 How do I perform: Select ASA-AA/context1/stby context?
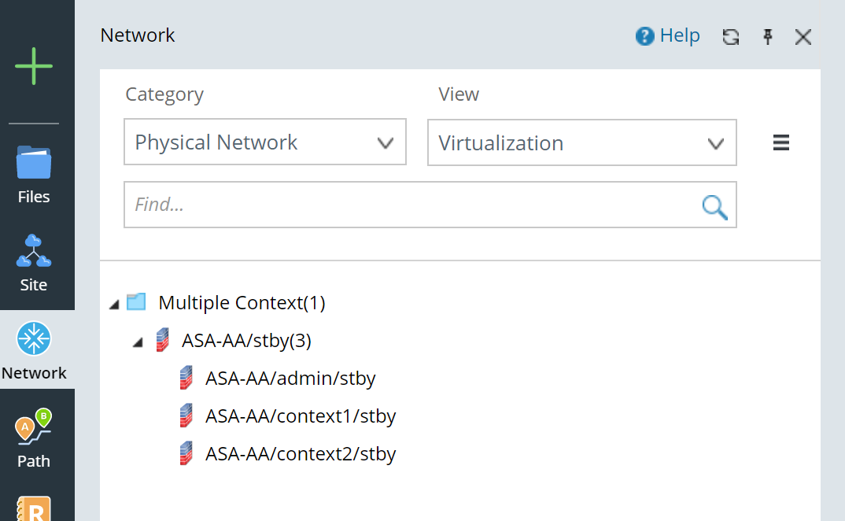(300, 416)
